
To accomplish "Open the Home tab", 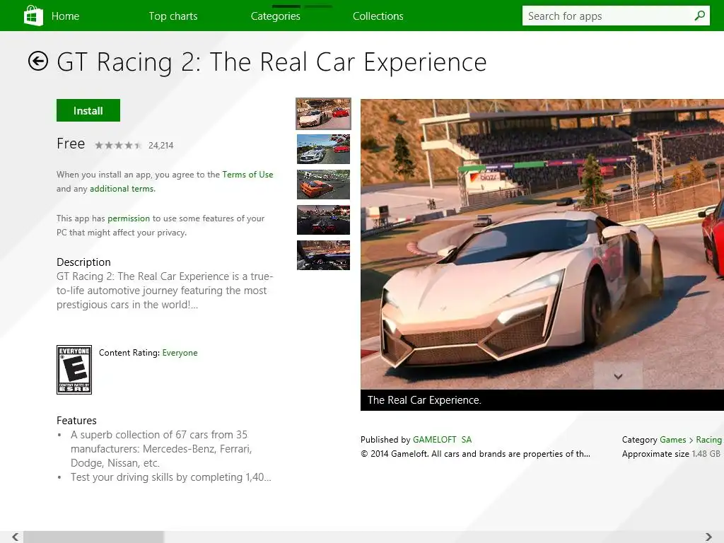I will point(65,16).
